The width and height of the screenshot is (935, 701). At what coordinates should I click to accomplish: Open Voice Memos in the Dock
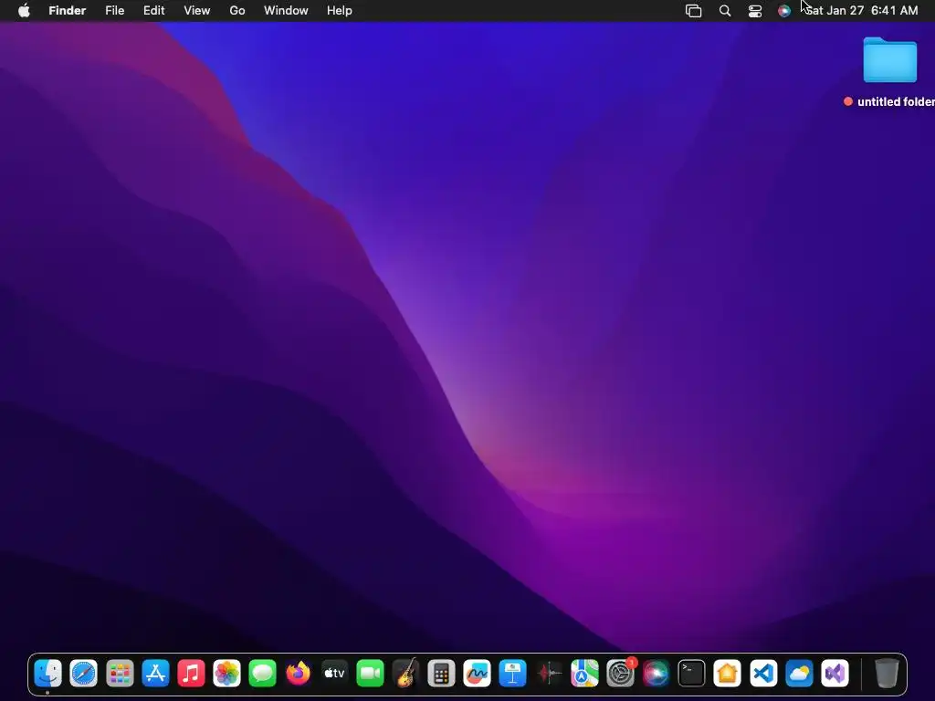(x=549, y=674)
